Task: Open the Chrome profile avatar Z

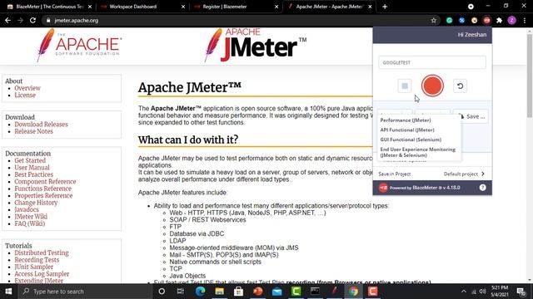Action: point(511,20)
